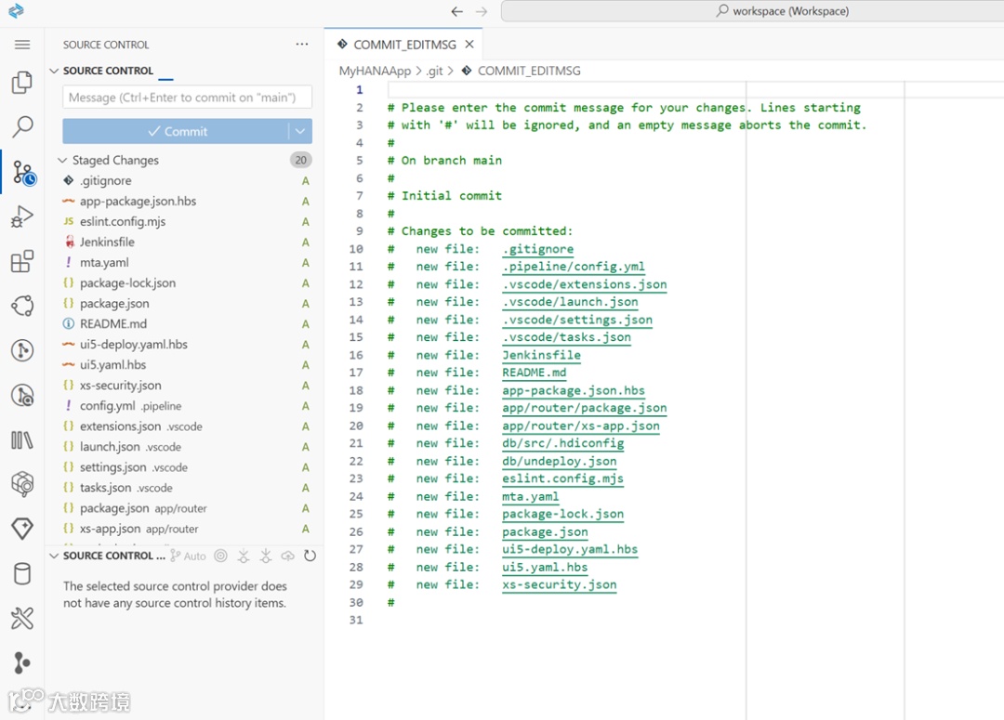Click mta.yaml link in the editor
This screenshot has width=1004, height=720.
(530, 496)
